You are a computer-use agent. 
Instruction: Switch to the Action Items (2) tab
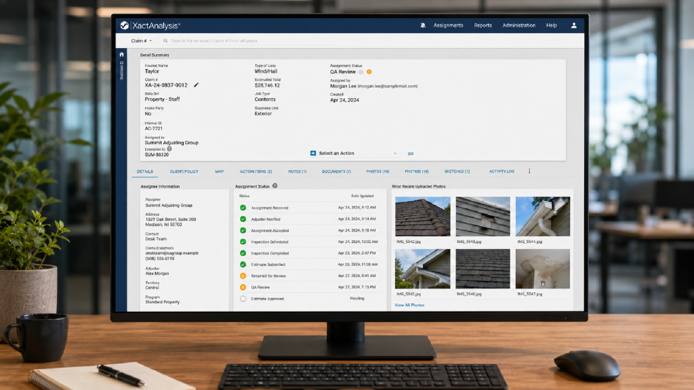(x=256, y=171)
